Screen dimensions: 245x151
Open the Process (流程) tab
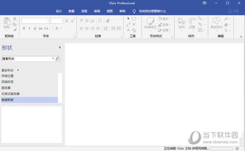coord(84,11)
